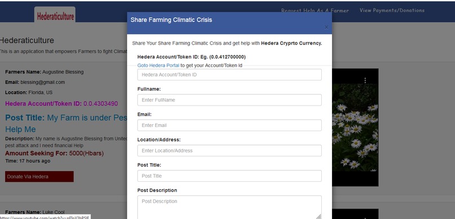Focus the Post Description textarea
Image resolution: width=455 pixels, height=219 pixels.
(229, 207)
